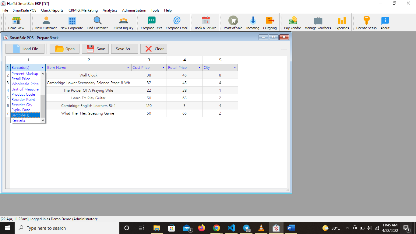Launch Find Customer search

97,23
